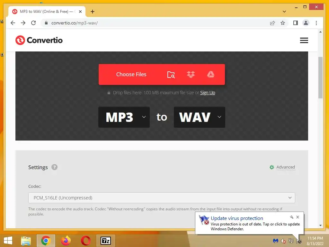This screenshot has width=329, height=247.
Task: Open the Chrome profile menu
Action: tap(306, 23)
